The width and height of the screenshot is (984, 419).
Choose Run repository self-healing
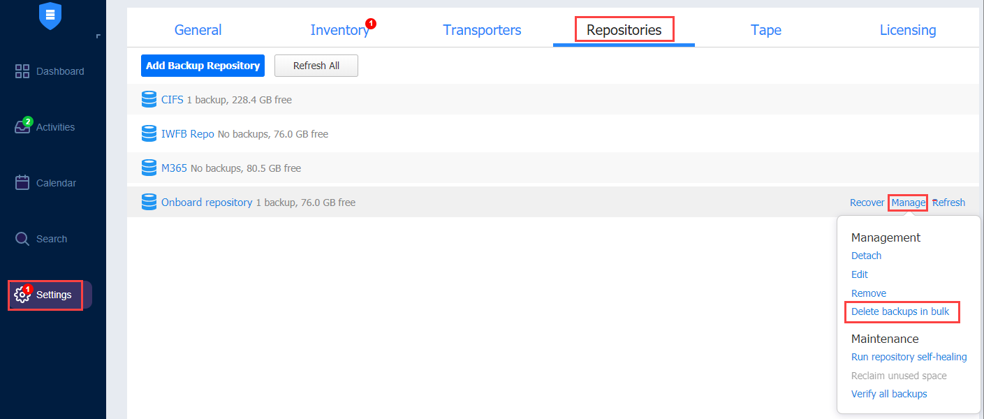(x=909, y=357)
